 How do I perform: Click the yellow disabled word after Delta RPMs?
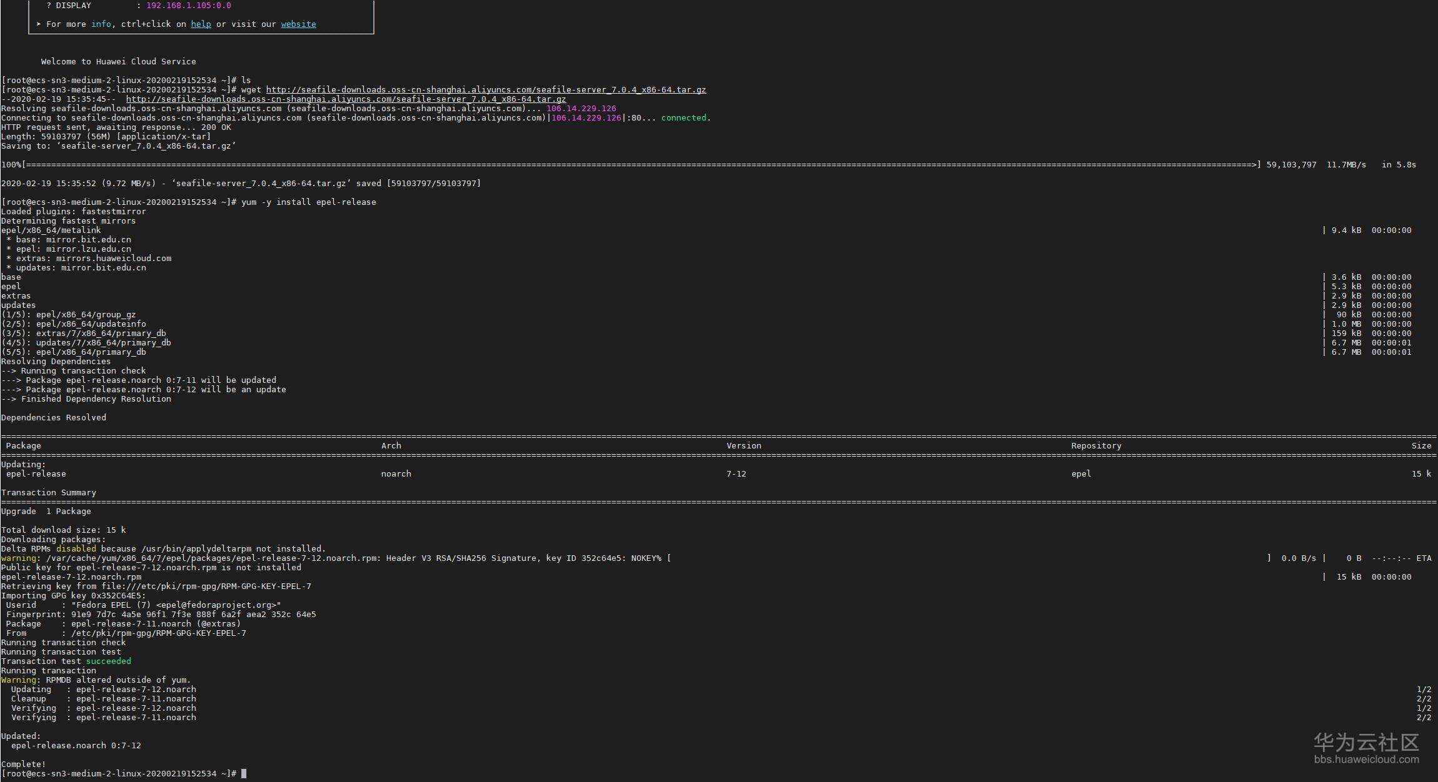76,548
